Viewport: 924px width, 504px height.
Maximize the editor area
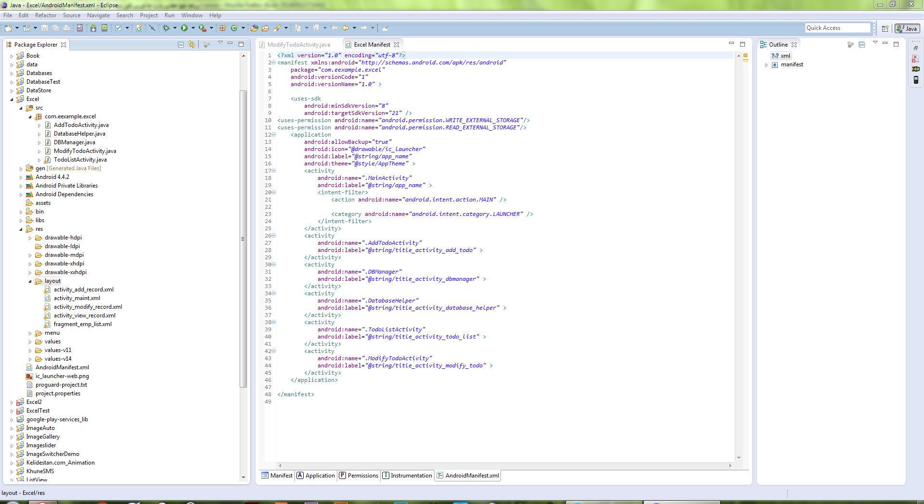tap(743, 44)
